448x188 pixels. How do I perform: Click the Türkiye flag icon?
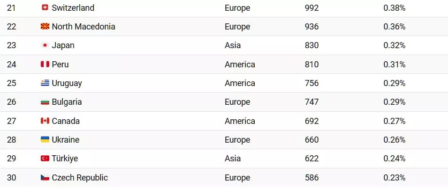[x=45, y=159]
